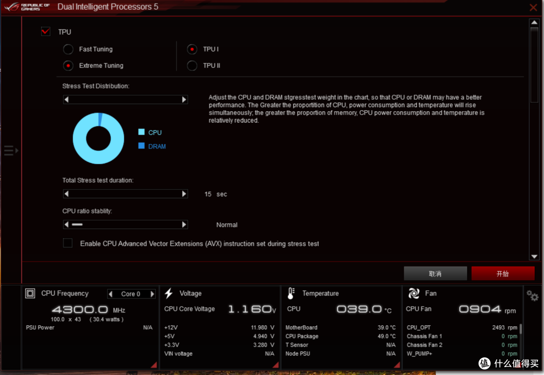Decrease Total Stress test duration with left arrow

(x=66, y=194)
